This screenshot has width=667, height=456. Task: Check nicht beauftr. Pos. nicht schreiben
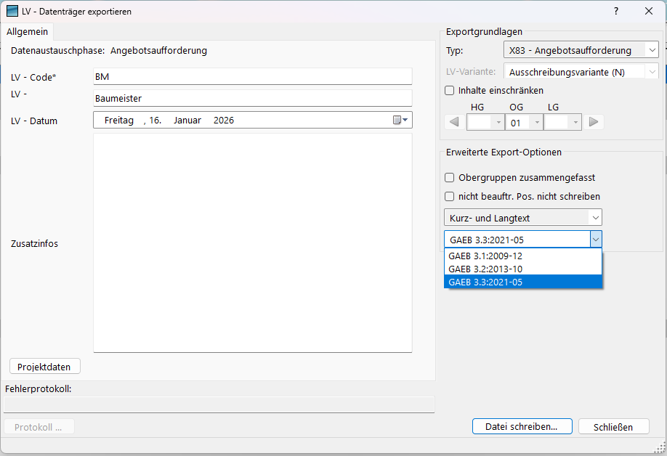point(449,196)
